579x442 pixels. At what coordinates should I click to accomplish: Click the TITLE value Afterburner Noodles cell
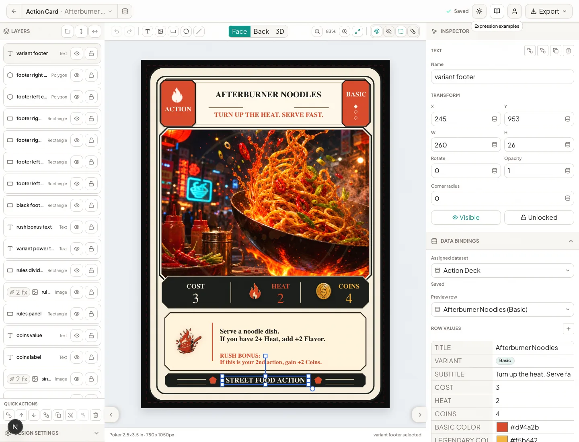point(533,348)
